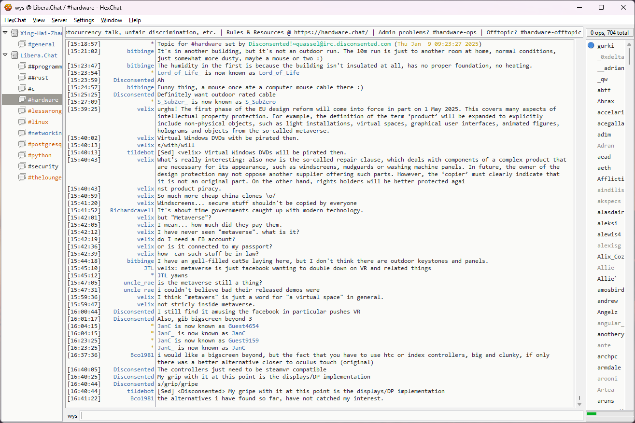The width and height of the screenshot is (635, 423).
Task: Open the Settings menu
Action: 84,20
